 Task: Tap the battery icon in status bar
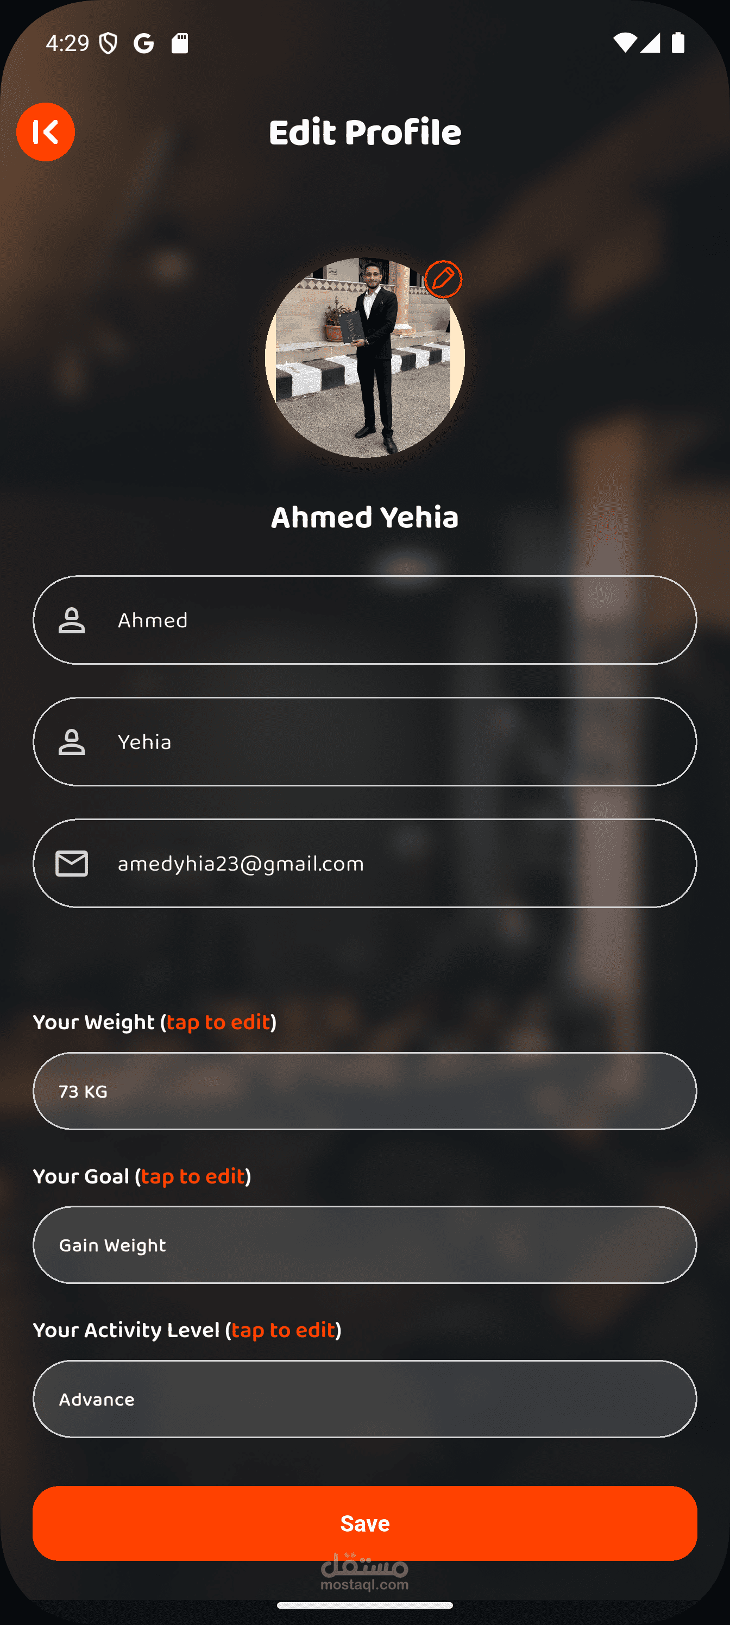tap(678, 43)
